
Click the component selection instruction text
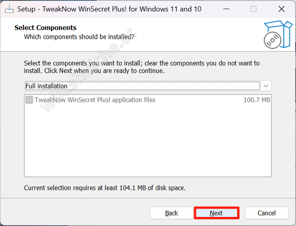(x=142, y=67)
